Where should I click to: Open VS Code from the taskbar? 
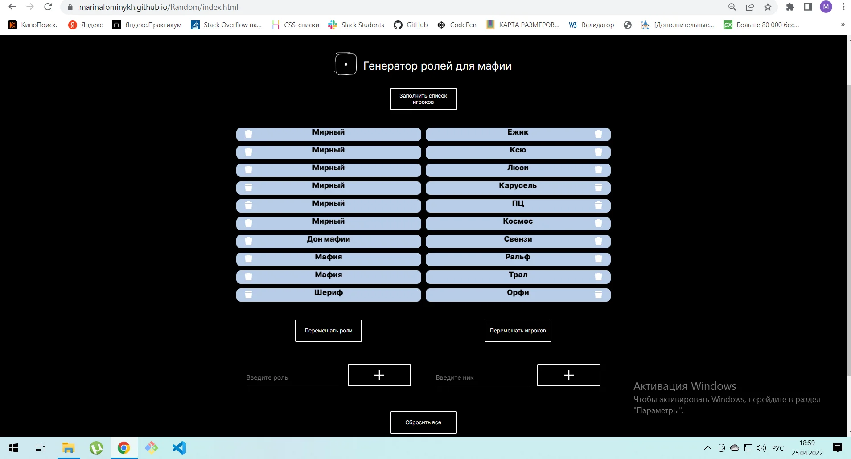pos(179,448)
